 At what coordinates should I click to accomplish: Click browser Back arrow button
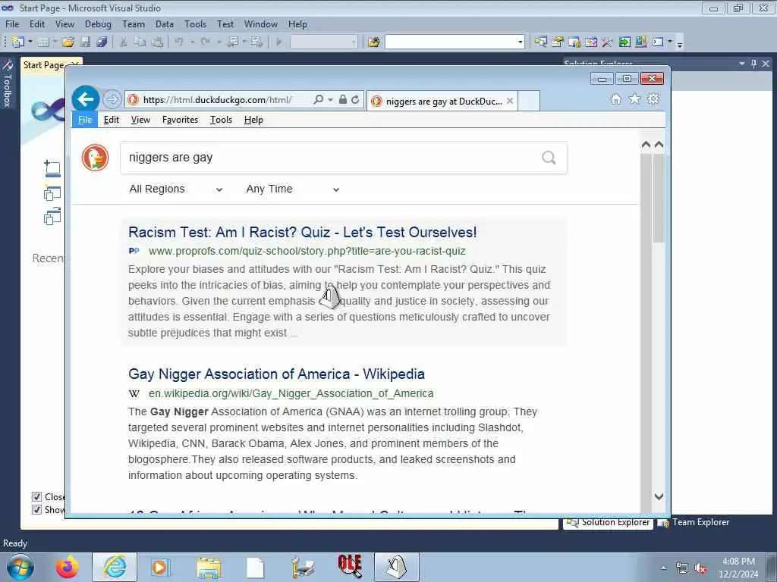click(86, 99)
